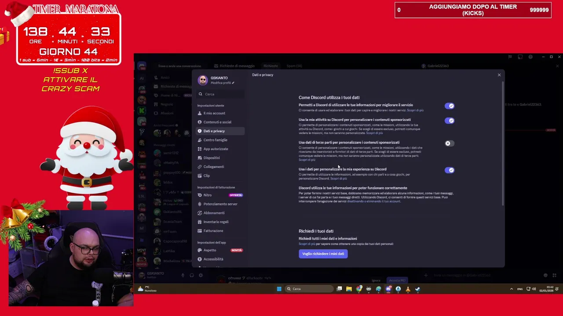Open Steam from taskbar
563x316 pixels.
click(417, 289)
